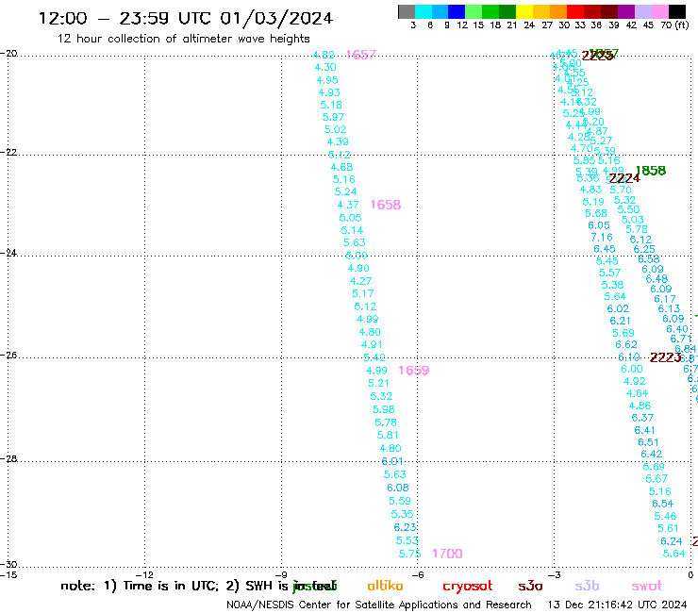Select the wave height value 6.54
This screenshot has height=613, width=698.
click(663, 504)
